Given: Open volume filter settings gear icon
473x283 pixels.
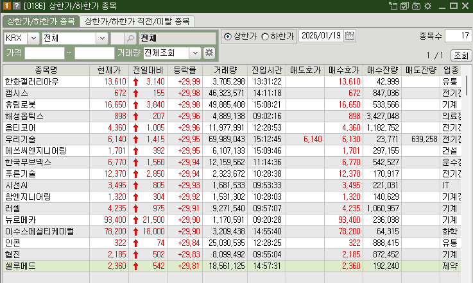Looking at the screenshot, I should pyautogui.click(x=209, y=53).
